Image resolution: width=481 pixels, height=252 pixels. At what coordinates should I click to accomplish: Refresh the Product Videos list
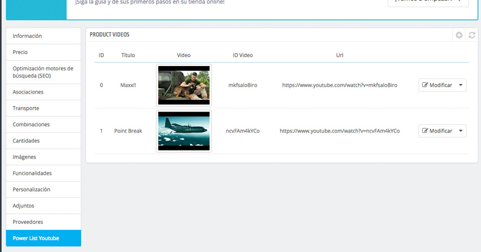click(x=472, y=35)
